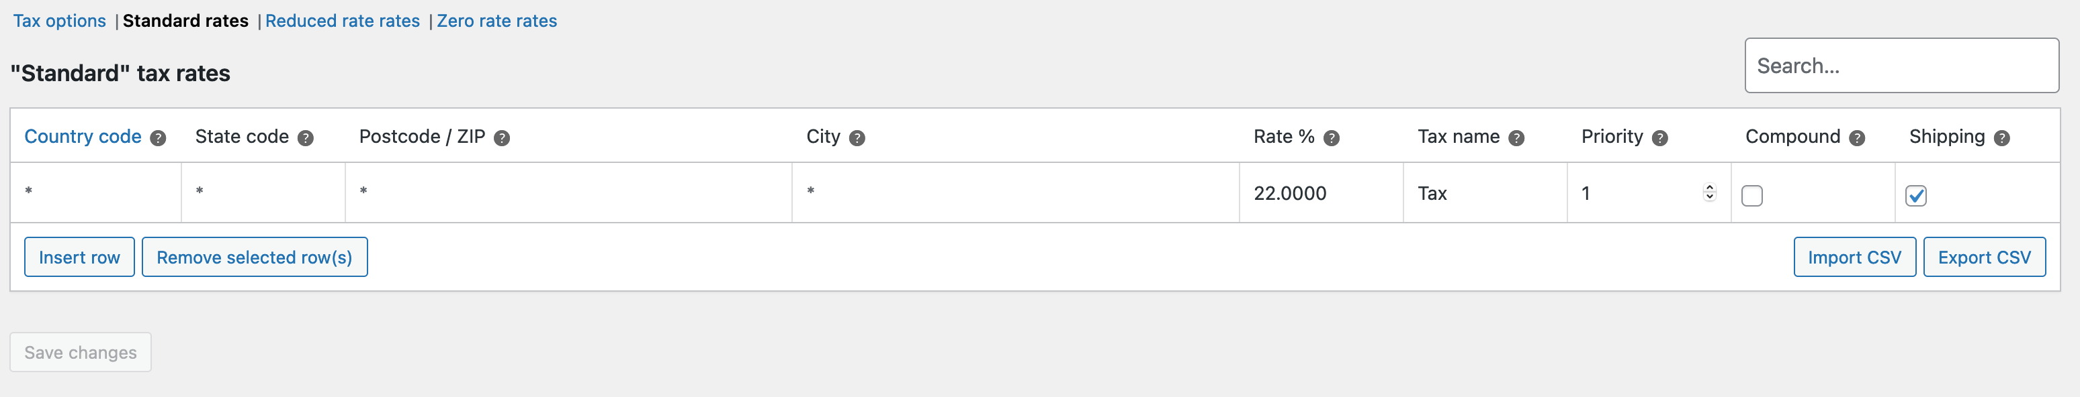
Task: Click the Export CSV button
Action: 1984,257
